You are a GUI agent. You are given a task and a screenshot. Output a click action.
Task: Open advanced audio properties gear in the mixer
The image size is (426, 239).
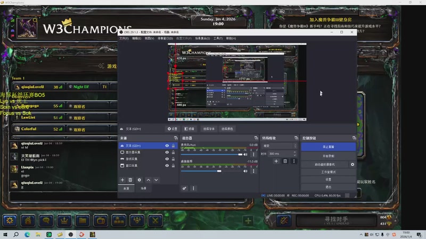coord(184,189)
